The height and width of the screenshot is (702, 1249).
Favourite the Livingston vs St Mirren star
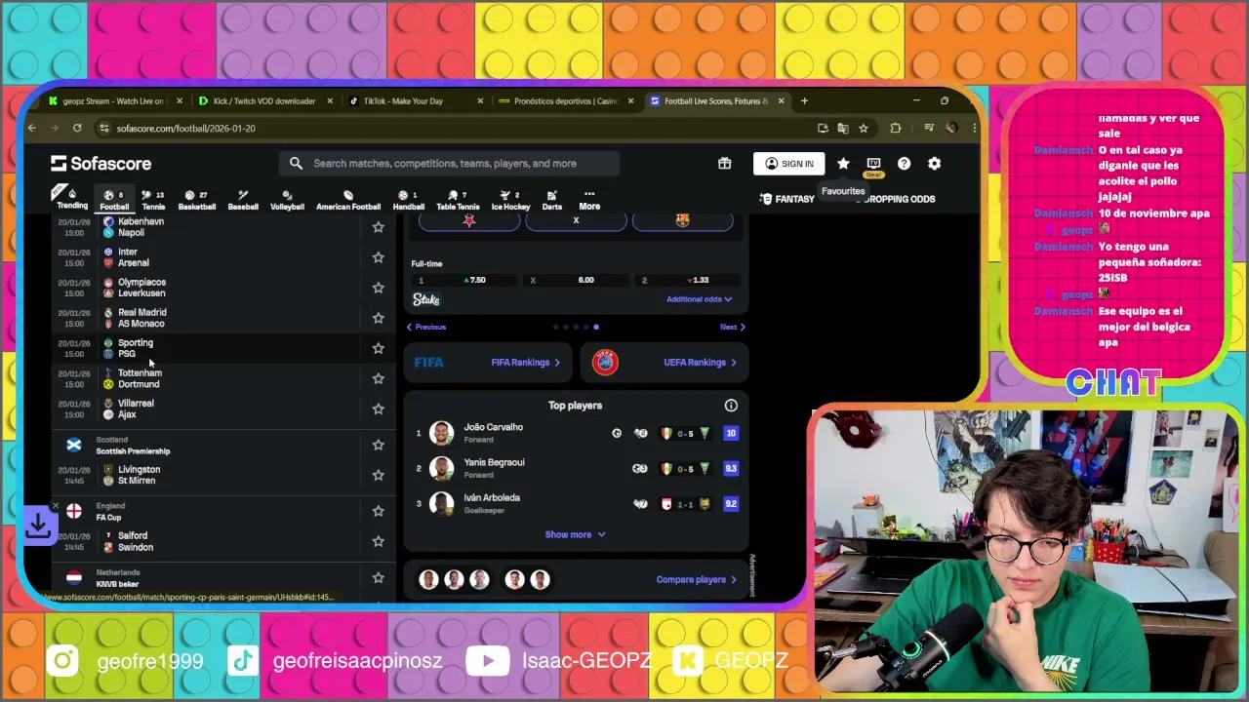378,475
